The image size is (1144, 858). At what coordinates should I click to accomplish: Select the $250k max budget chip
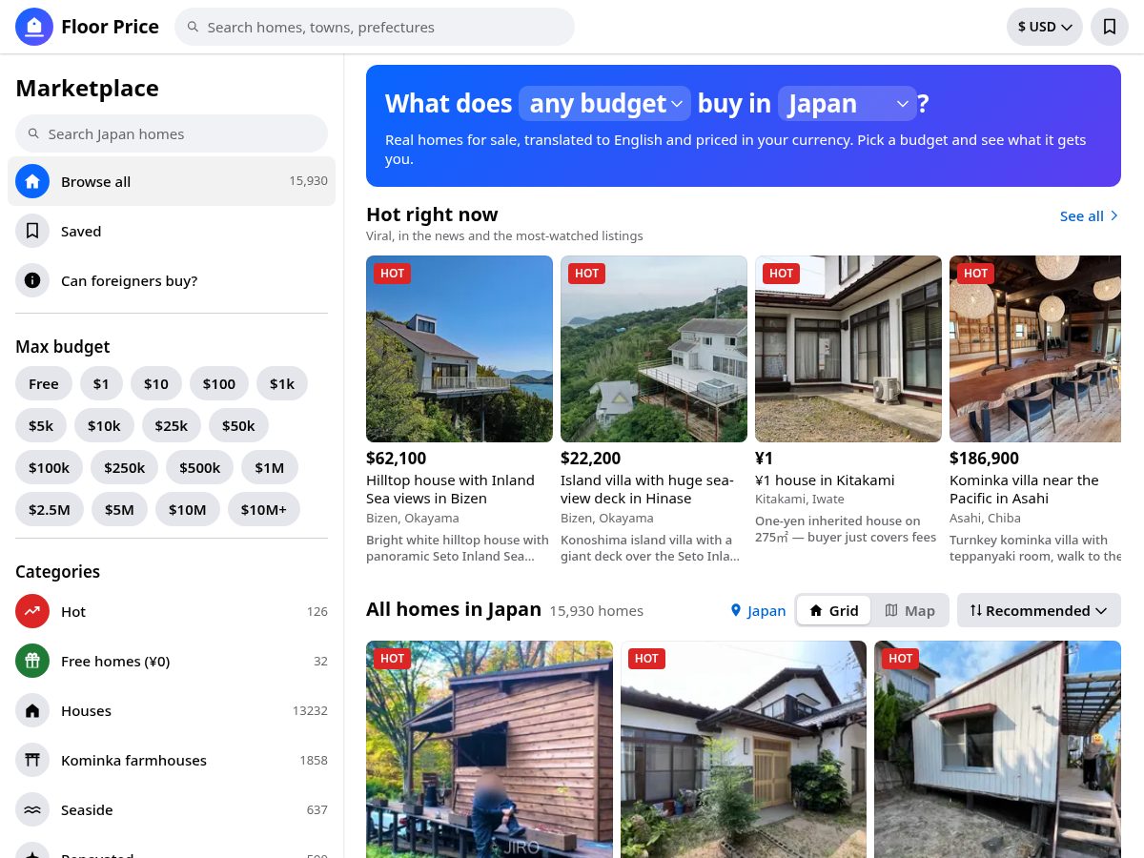click(125, 467)
